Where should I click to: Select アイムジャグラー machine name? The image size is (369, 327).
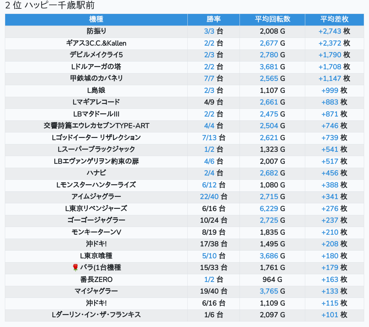click(x=96, y=197)
